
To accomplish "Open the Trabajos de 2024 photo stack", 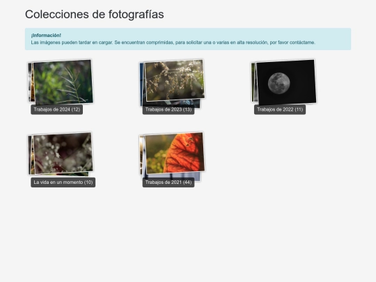I will point(61,82).
